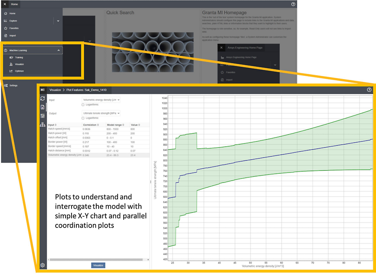Open the plot document icon in Visualize toolbar
Screen dimensions: 376x274
coord(42,107)
